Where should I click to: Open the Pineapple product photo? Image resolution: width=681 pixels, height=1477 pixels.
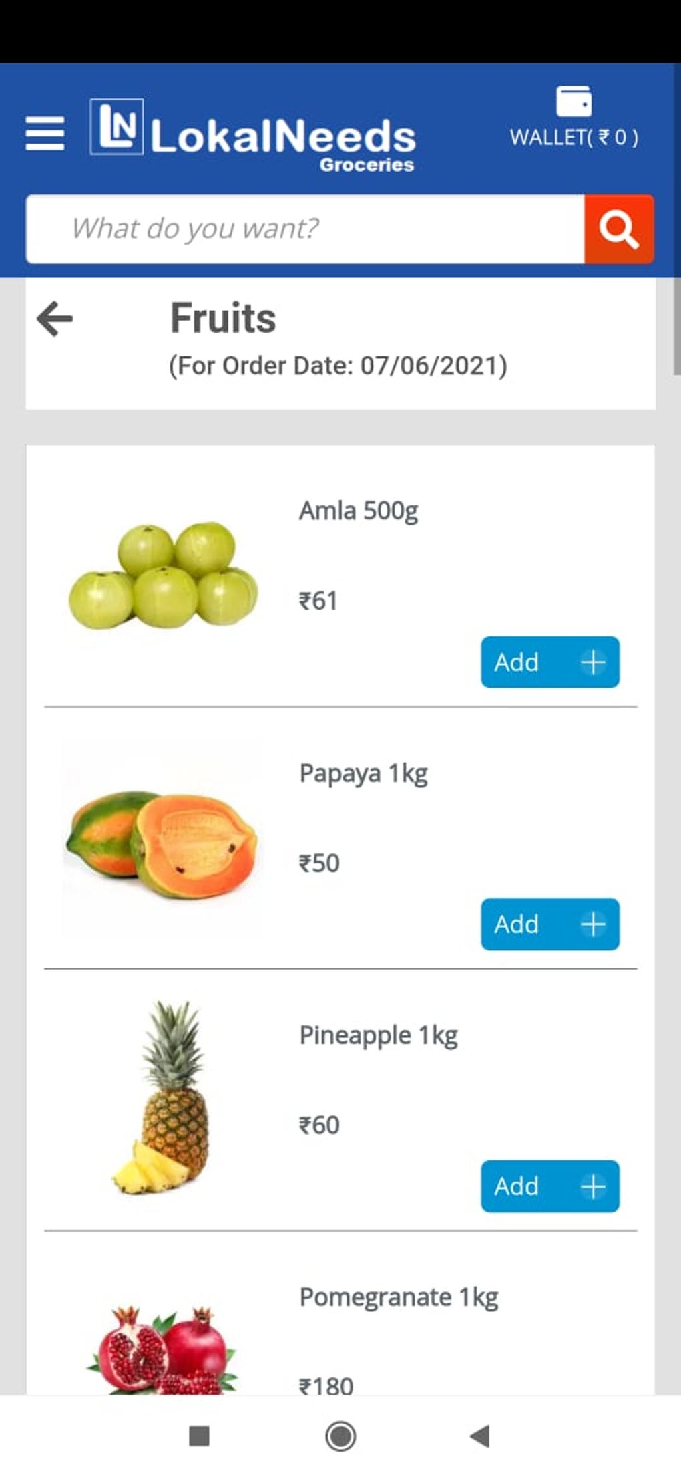click(163, 1099)
